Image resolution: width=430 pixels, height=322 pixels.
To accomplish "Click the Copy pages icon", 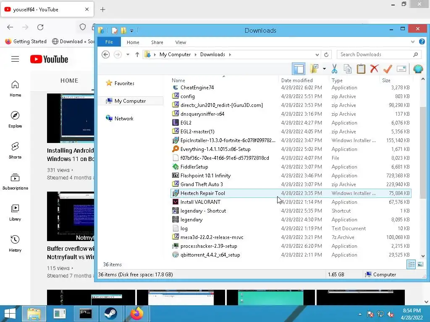I will click(x=347, y=69).
